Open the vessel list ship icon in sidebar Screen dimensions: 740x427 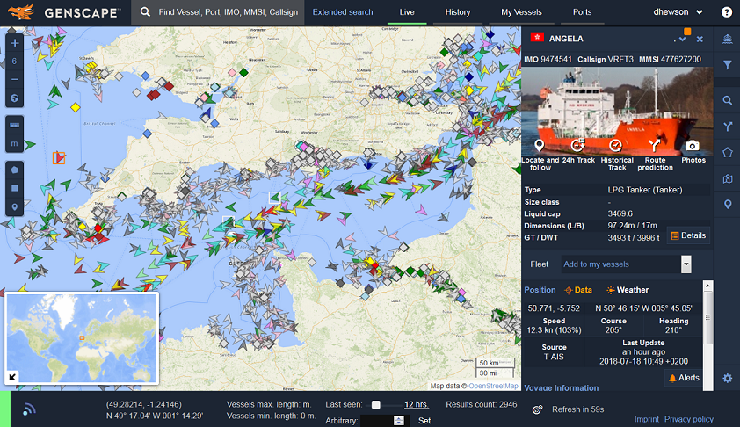(728, 40)
